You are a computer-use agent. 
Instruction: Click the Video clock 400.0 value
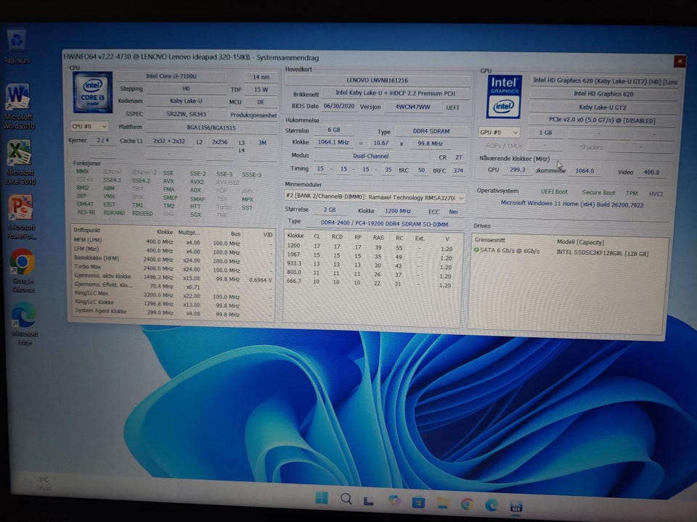click(x=651, y=173)
